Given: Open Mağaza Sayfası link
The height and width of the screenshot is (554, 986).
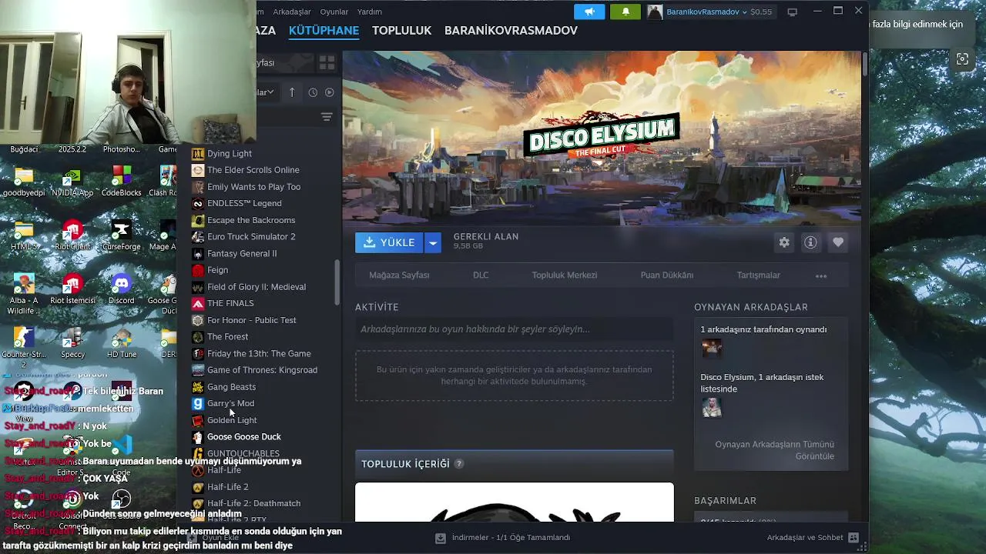Looking at the screenshot, I should tap(399, 275).
